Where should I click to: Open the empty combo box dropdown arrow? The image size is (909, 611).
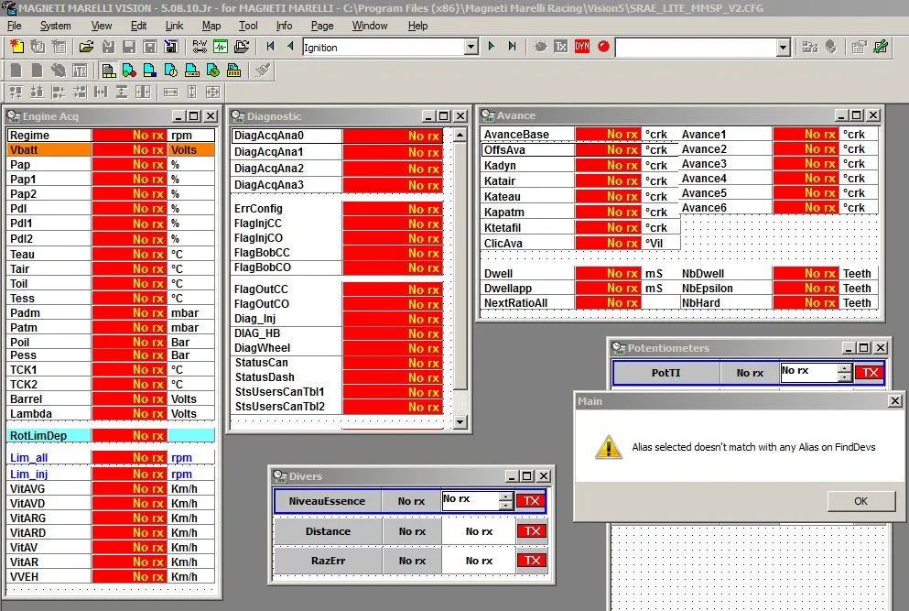point(784,47)
